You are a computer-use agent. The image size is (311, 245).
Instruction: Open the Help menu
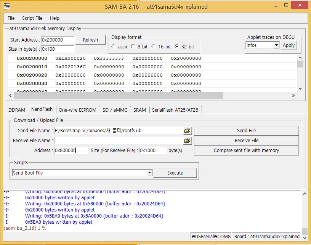(55, 18)
